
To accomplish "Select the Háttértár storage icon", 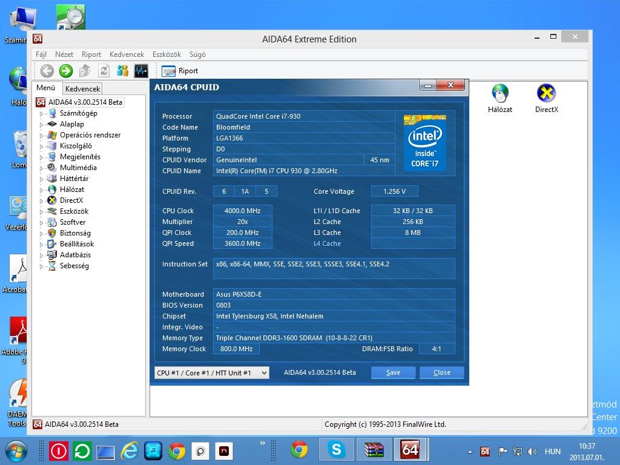I will [52, 179].
